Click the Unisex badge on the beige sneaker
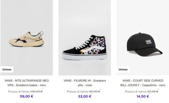This screenshot has width=169, height=103. 7,69
